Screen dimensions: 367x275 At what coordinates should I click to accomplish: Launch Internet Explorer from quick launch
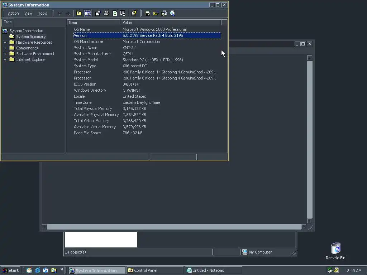37,270
